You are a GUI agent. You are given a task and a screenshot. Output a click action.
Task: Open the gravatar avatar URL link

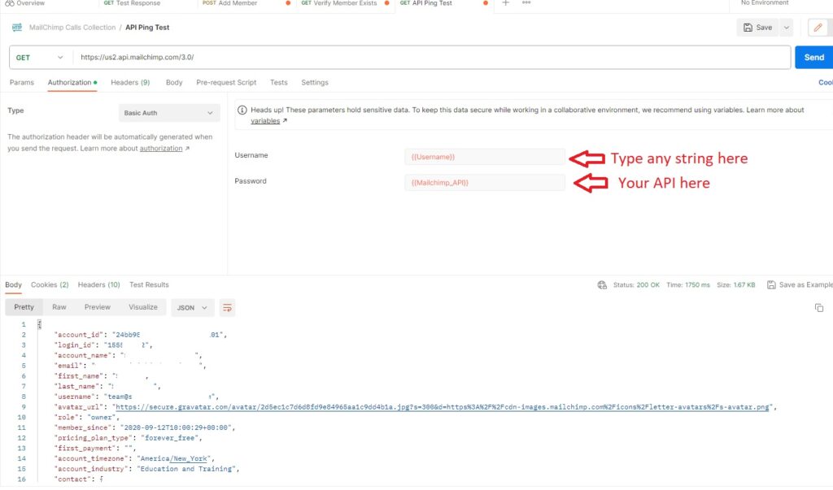(442, 407)
